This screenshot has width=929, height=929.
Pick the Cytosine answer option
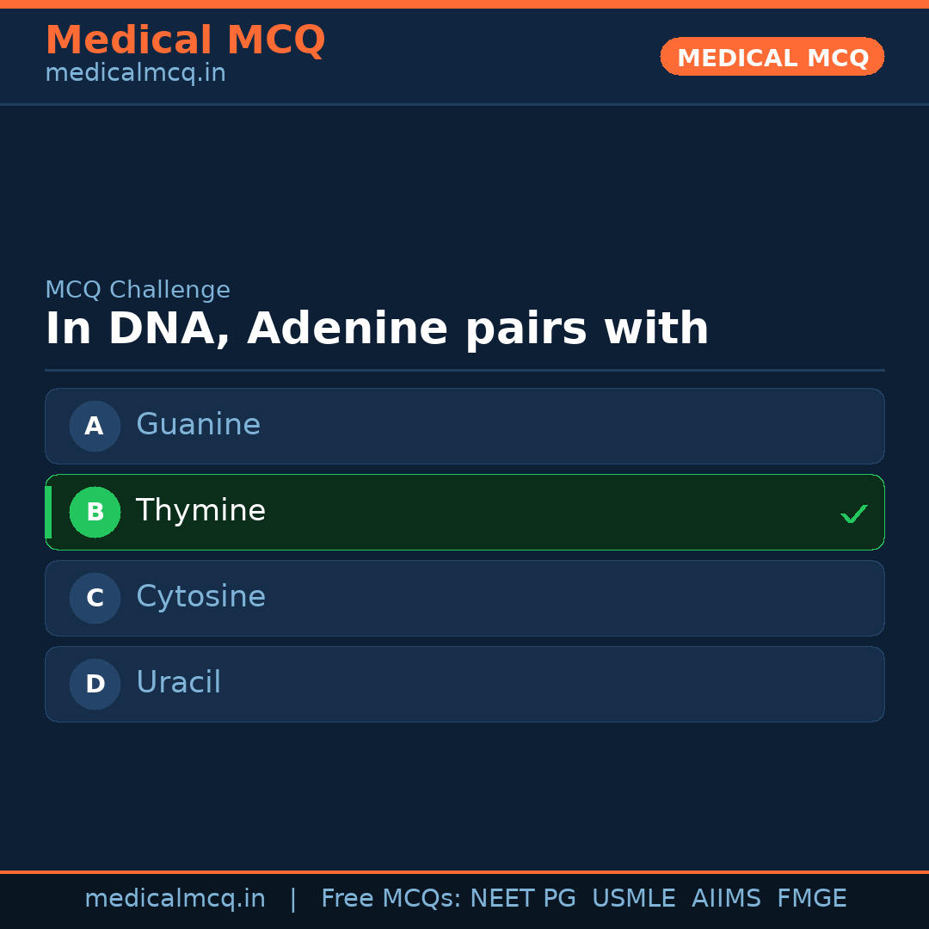[464, 598]
